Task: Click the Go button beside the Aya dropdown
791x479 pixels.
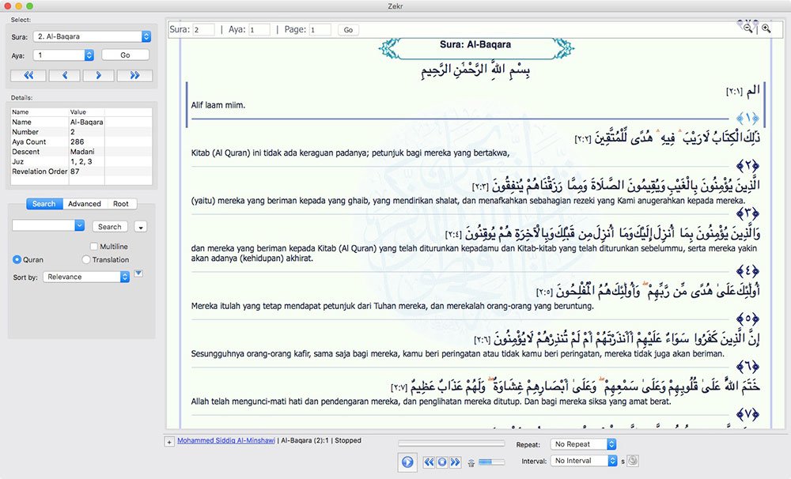Action: 125,55
